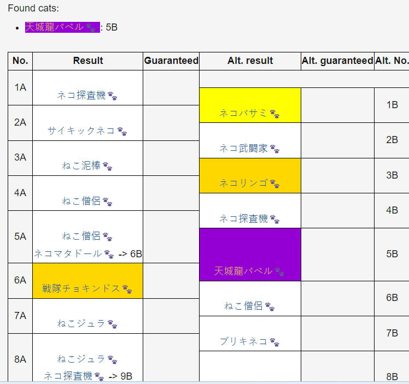Click paw icon next to ねこ泥棒 in row 3A
This screenshot has width=409, height=384.
tap(108, 166)
